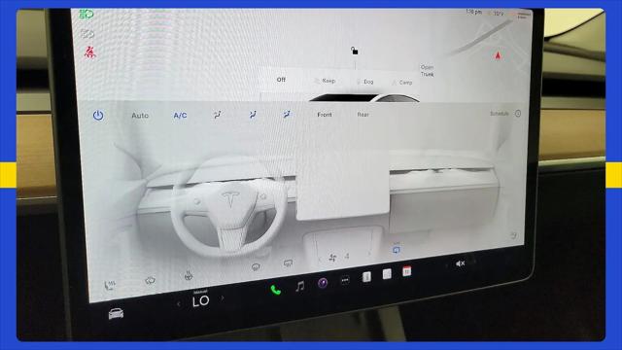The height and width of the screenshot is (350, 622).
Task: Tap the red seatbelt warning icon
Action: (x=90, y=52)
